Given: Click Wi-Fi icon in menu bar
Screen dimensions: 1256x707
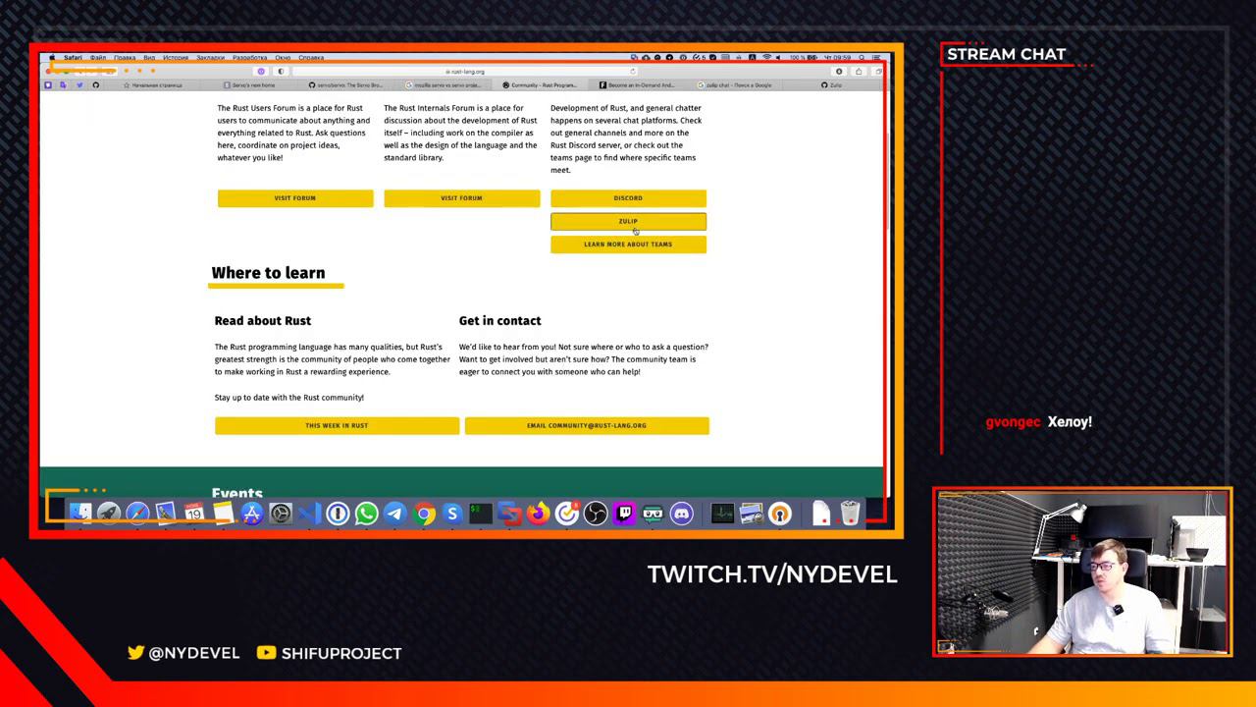Looking at the screenshot, I should [x=766, y=58].
